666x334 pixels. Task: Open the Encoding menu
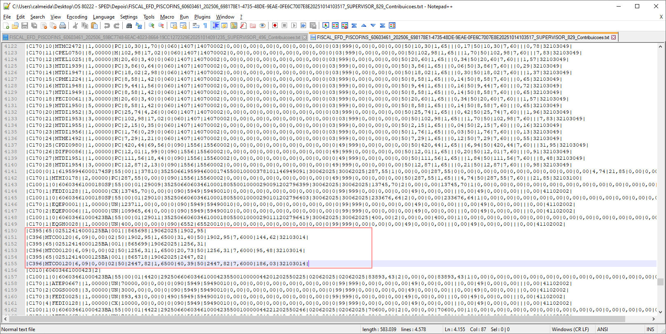point(77,17)
